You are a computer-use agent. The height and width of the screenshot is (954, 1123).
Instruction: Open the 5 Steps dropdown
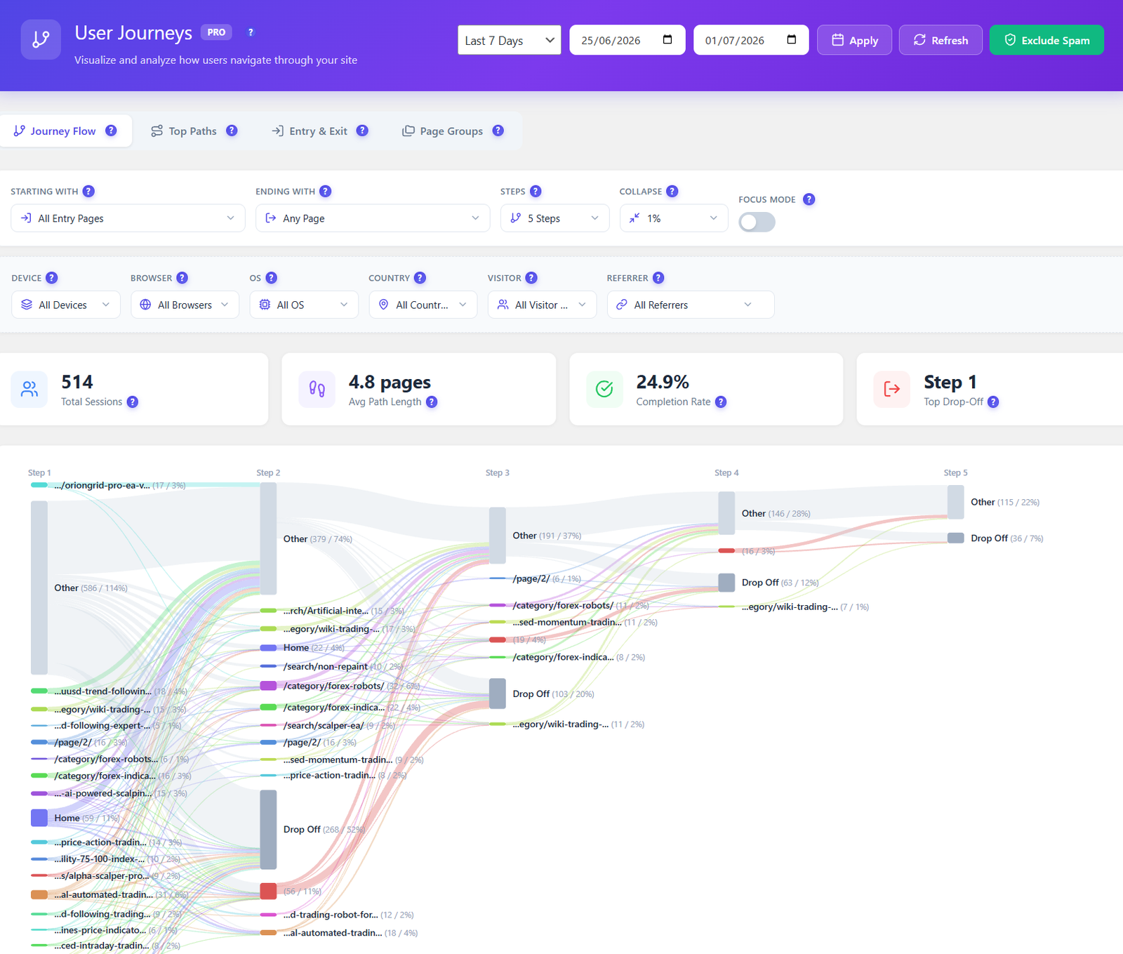click(554, 218)
